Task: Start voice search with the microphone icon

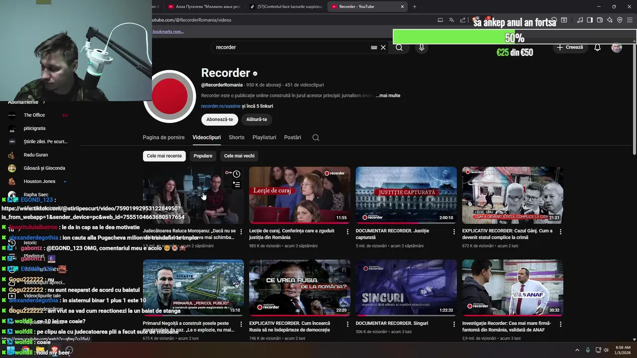Action: [x=422, y=47]
